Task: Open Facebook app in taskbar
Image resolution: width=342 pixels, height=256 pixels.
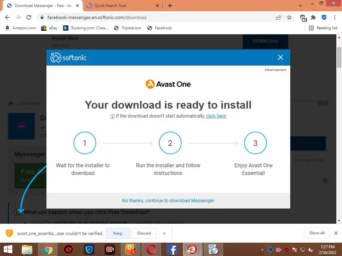Action: [x=172, y=249]
